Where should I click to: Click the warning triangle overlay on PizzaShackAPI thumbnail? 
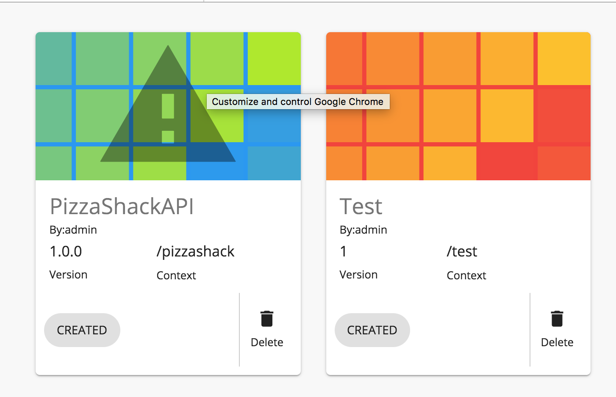point(168,119)
